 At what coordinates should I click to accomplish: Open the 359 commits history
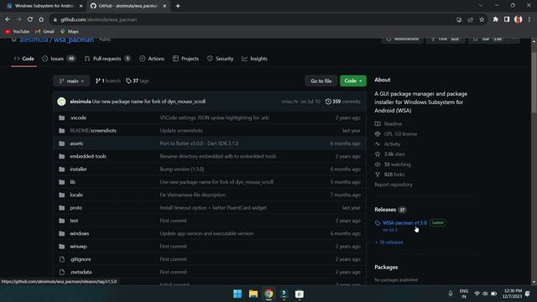(x=342, y=102)
